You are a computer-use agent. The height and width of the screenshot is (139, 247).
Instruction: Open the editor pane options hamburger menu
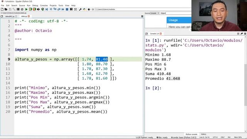coord(142,16)
